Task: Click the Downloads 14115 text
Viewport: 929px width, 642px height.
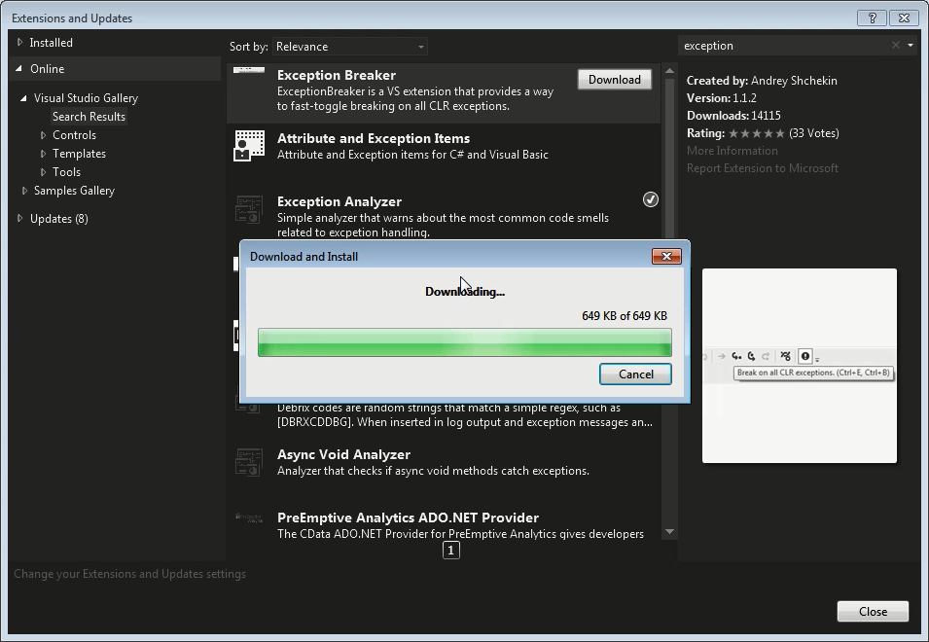Action: (x=733, y=116)
